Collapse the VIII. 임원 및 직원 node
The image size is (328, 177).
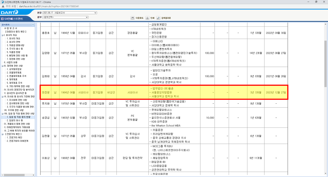[2, 114]
